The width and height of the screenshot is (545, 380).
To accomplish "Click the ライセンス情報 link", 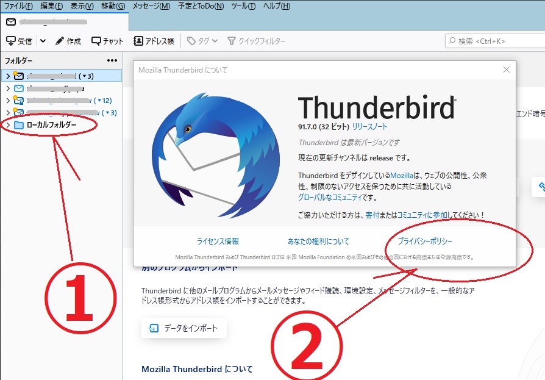I will tap(218, 242).
